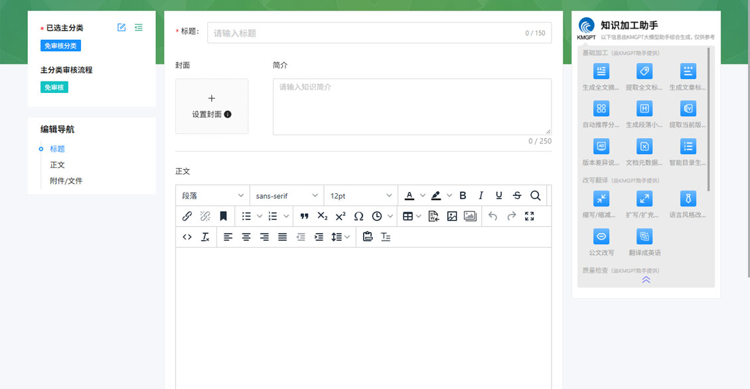Toggle underline formatting

(x=499, y=195)
